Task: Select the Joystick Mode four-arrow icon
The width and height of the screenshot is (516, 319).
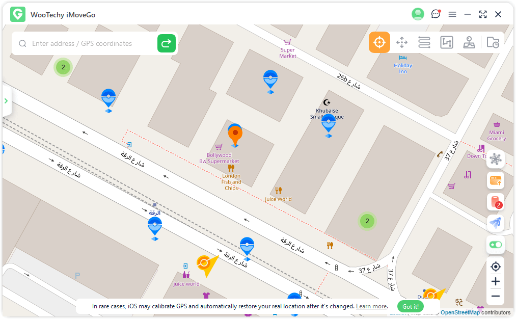Action: [402, 42]
